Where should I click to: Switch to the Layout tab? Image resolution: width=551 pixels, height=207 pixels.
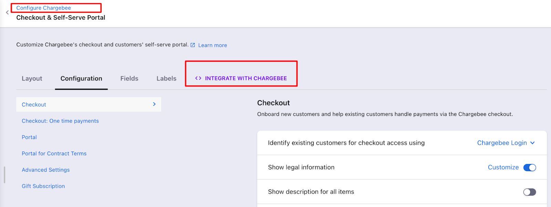32,79
